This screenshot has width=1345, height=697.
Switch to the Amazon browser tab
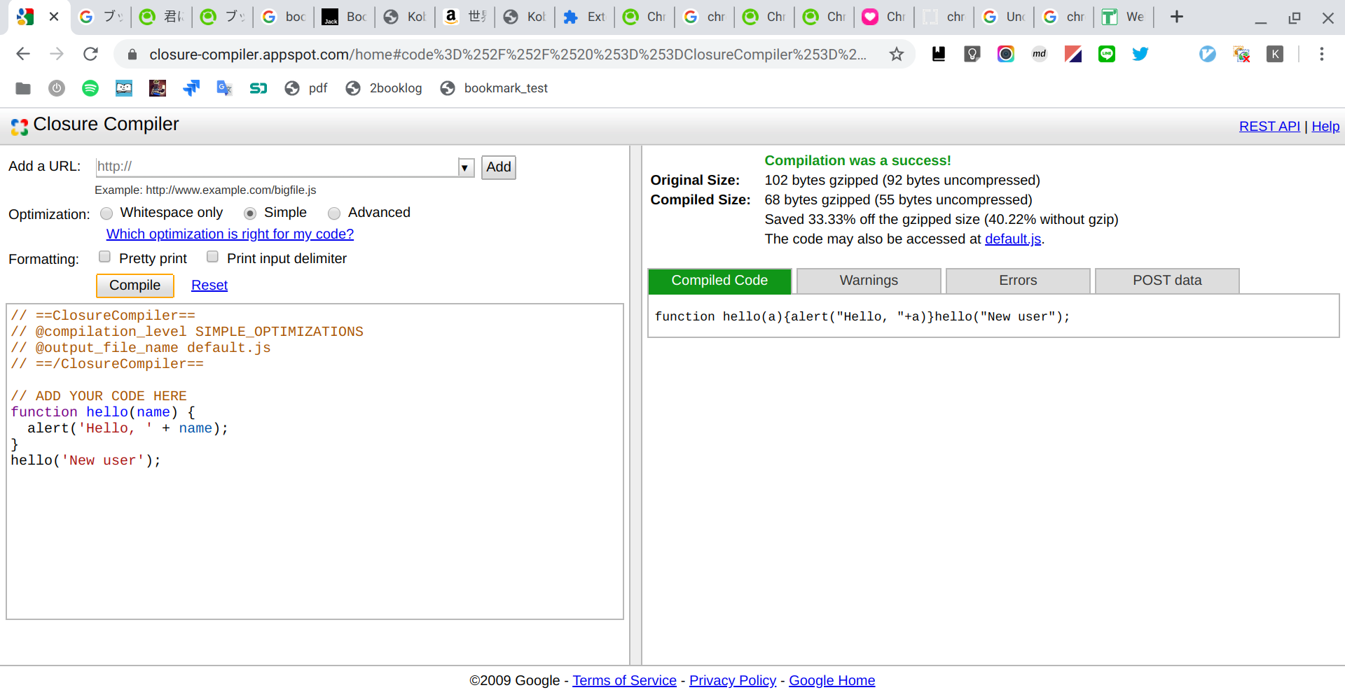pos(464,17)
